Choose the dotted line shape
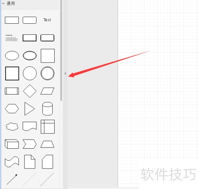 (30, 179)
